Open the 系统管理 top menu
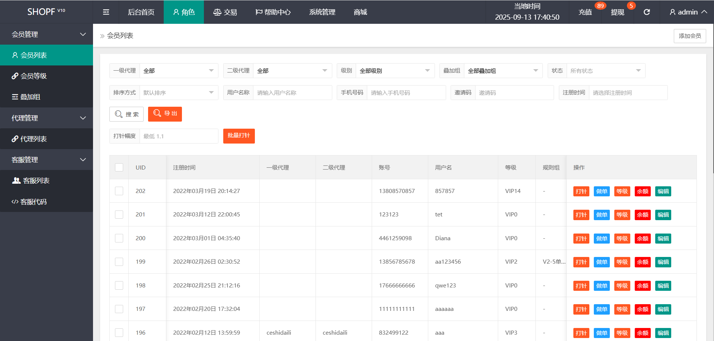714x341 pixels. [322, 12]
